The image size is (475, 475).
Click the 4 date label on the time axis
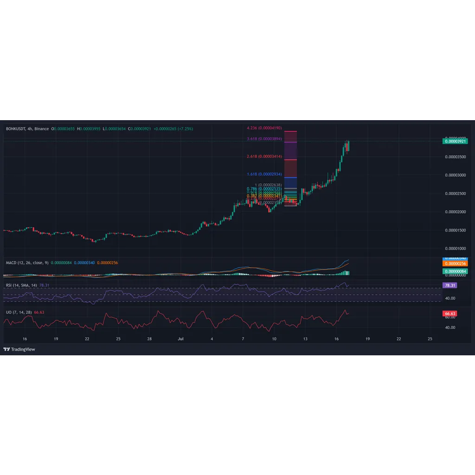tap(212, 339)
